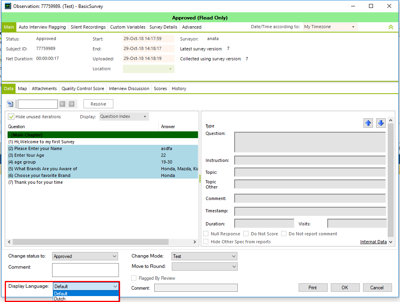Open the History tab
400x302 pixels.
pos(179,88)
